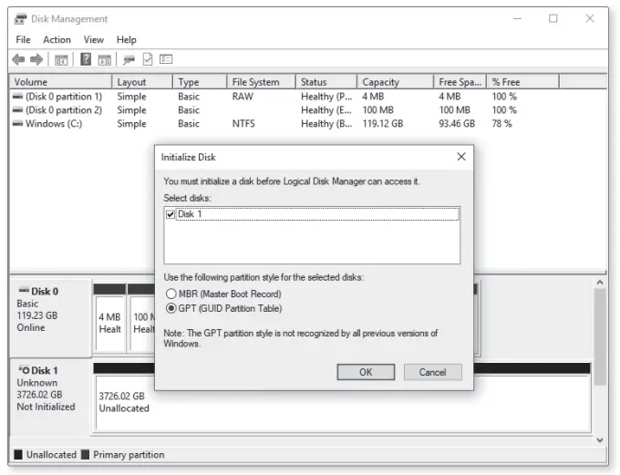Sort by the Layout column header
620x475 pixels.
(x=143, y=82)
